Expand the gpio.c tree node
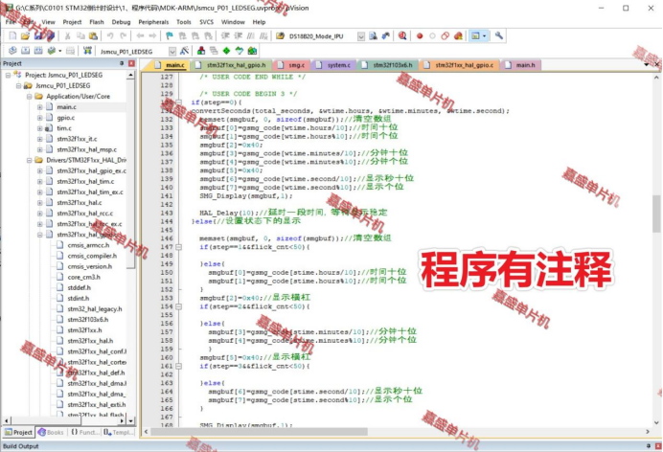Image resolution: width=663 pixels, height=452 pixels. [x=39, y=118]
